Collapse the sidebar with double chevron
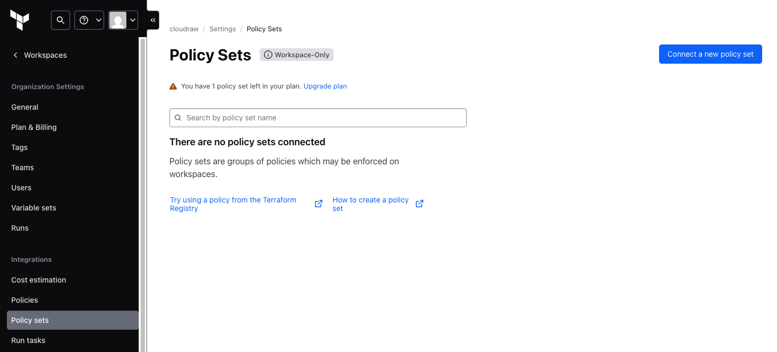777x352 pixels. point(153,20)
